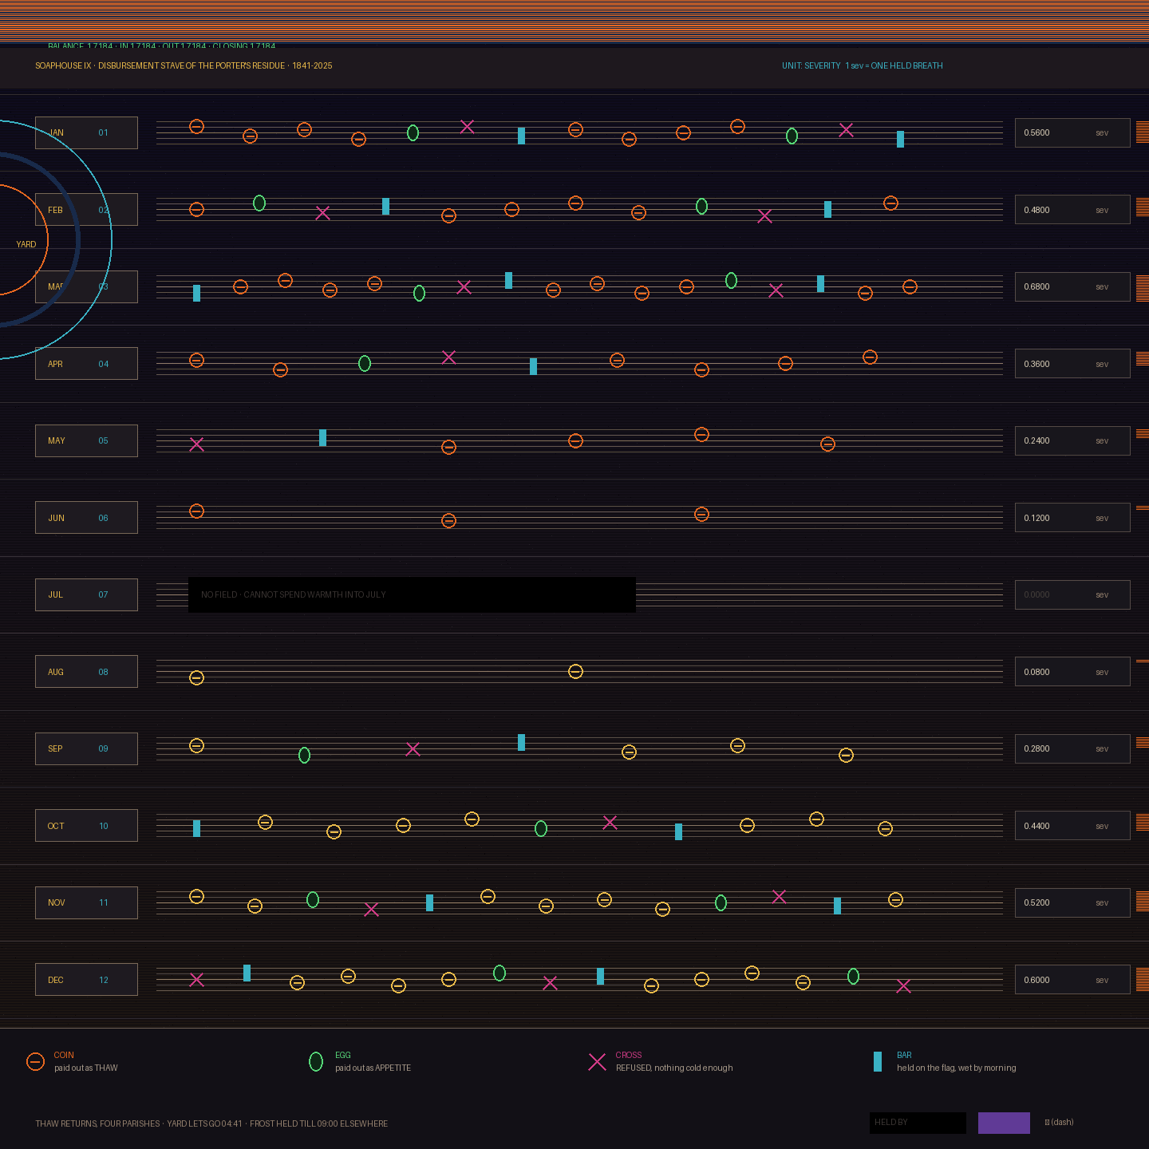Click the 0.2800 sev value field
Image resolution: width=1149 pixels, height=1149 pixels.
point(1072,749)
